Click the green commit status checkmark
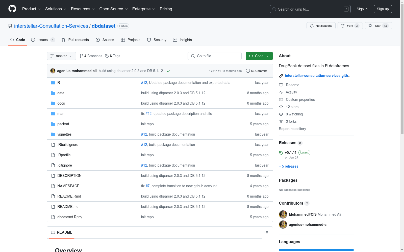 168,71
